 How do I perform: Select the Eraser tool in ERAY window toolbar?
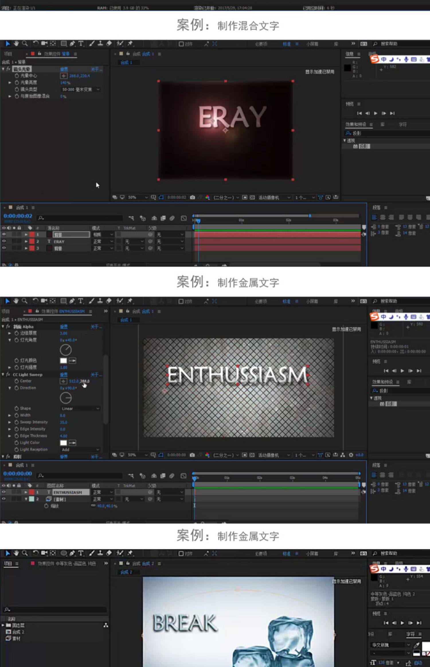(x=109, y=44)
